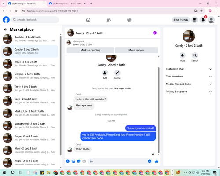220x176 pixels.
Task: Open the notifications bell
Action: (x=203, y=20)
